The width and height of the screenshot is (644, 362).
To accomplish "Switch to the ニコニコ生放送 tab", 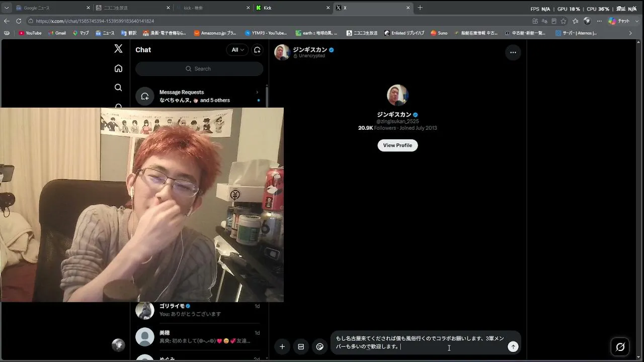I will (x=133, y=8).
